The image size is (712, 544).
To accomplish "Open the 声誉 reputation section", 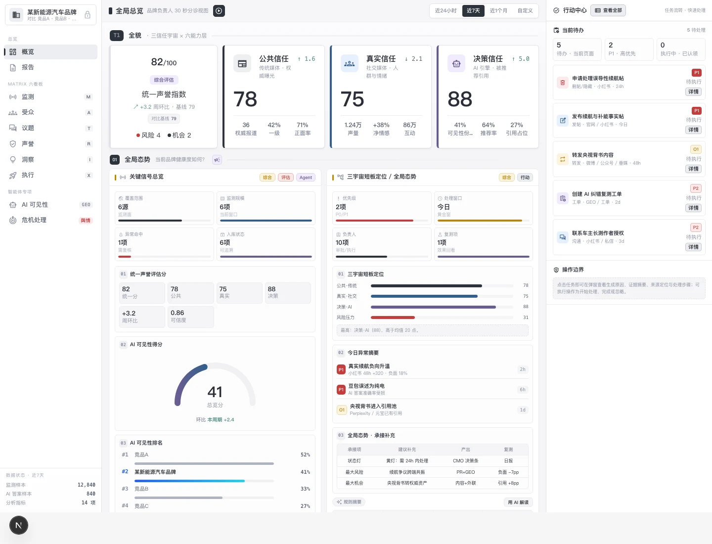I will pyautogui.click(x=50, y=144).
